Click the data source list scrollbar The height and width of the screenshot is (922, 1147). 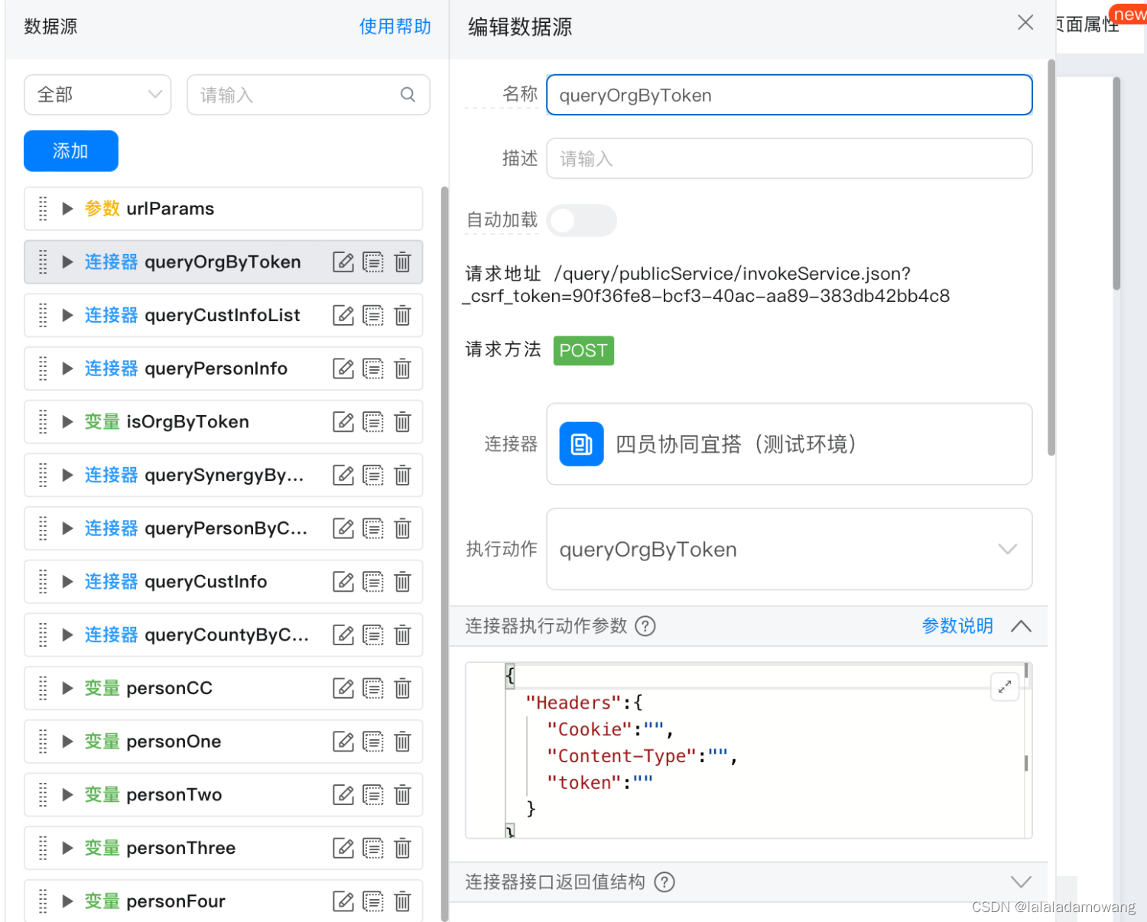pos(444,554)
